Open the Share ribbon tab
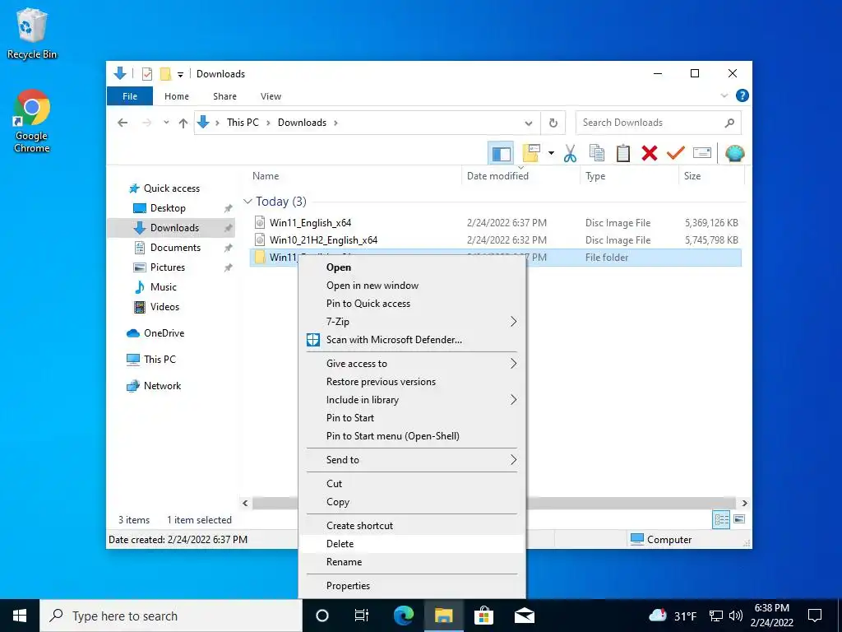Screen dimensions: 842x632 click(x=224, y=96)
